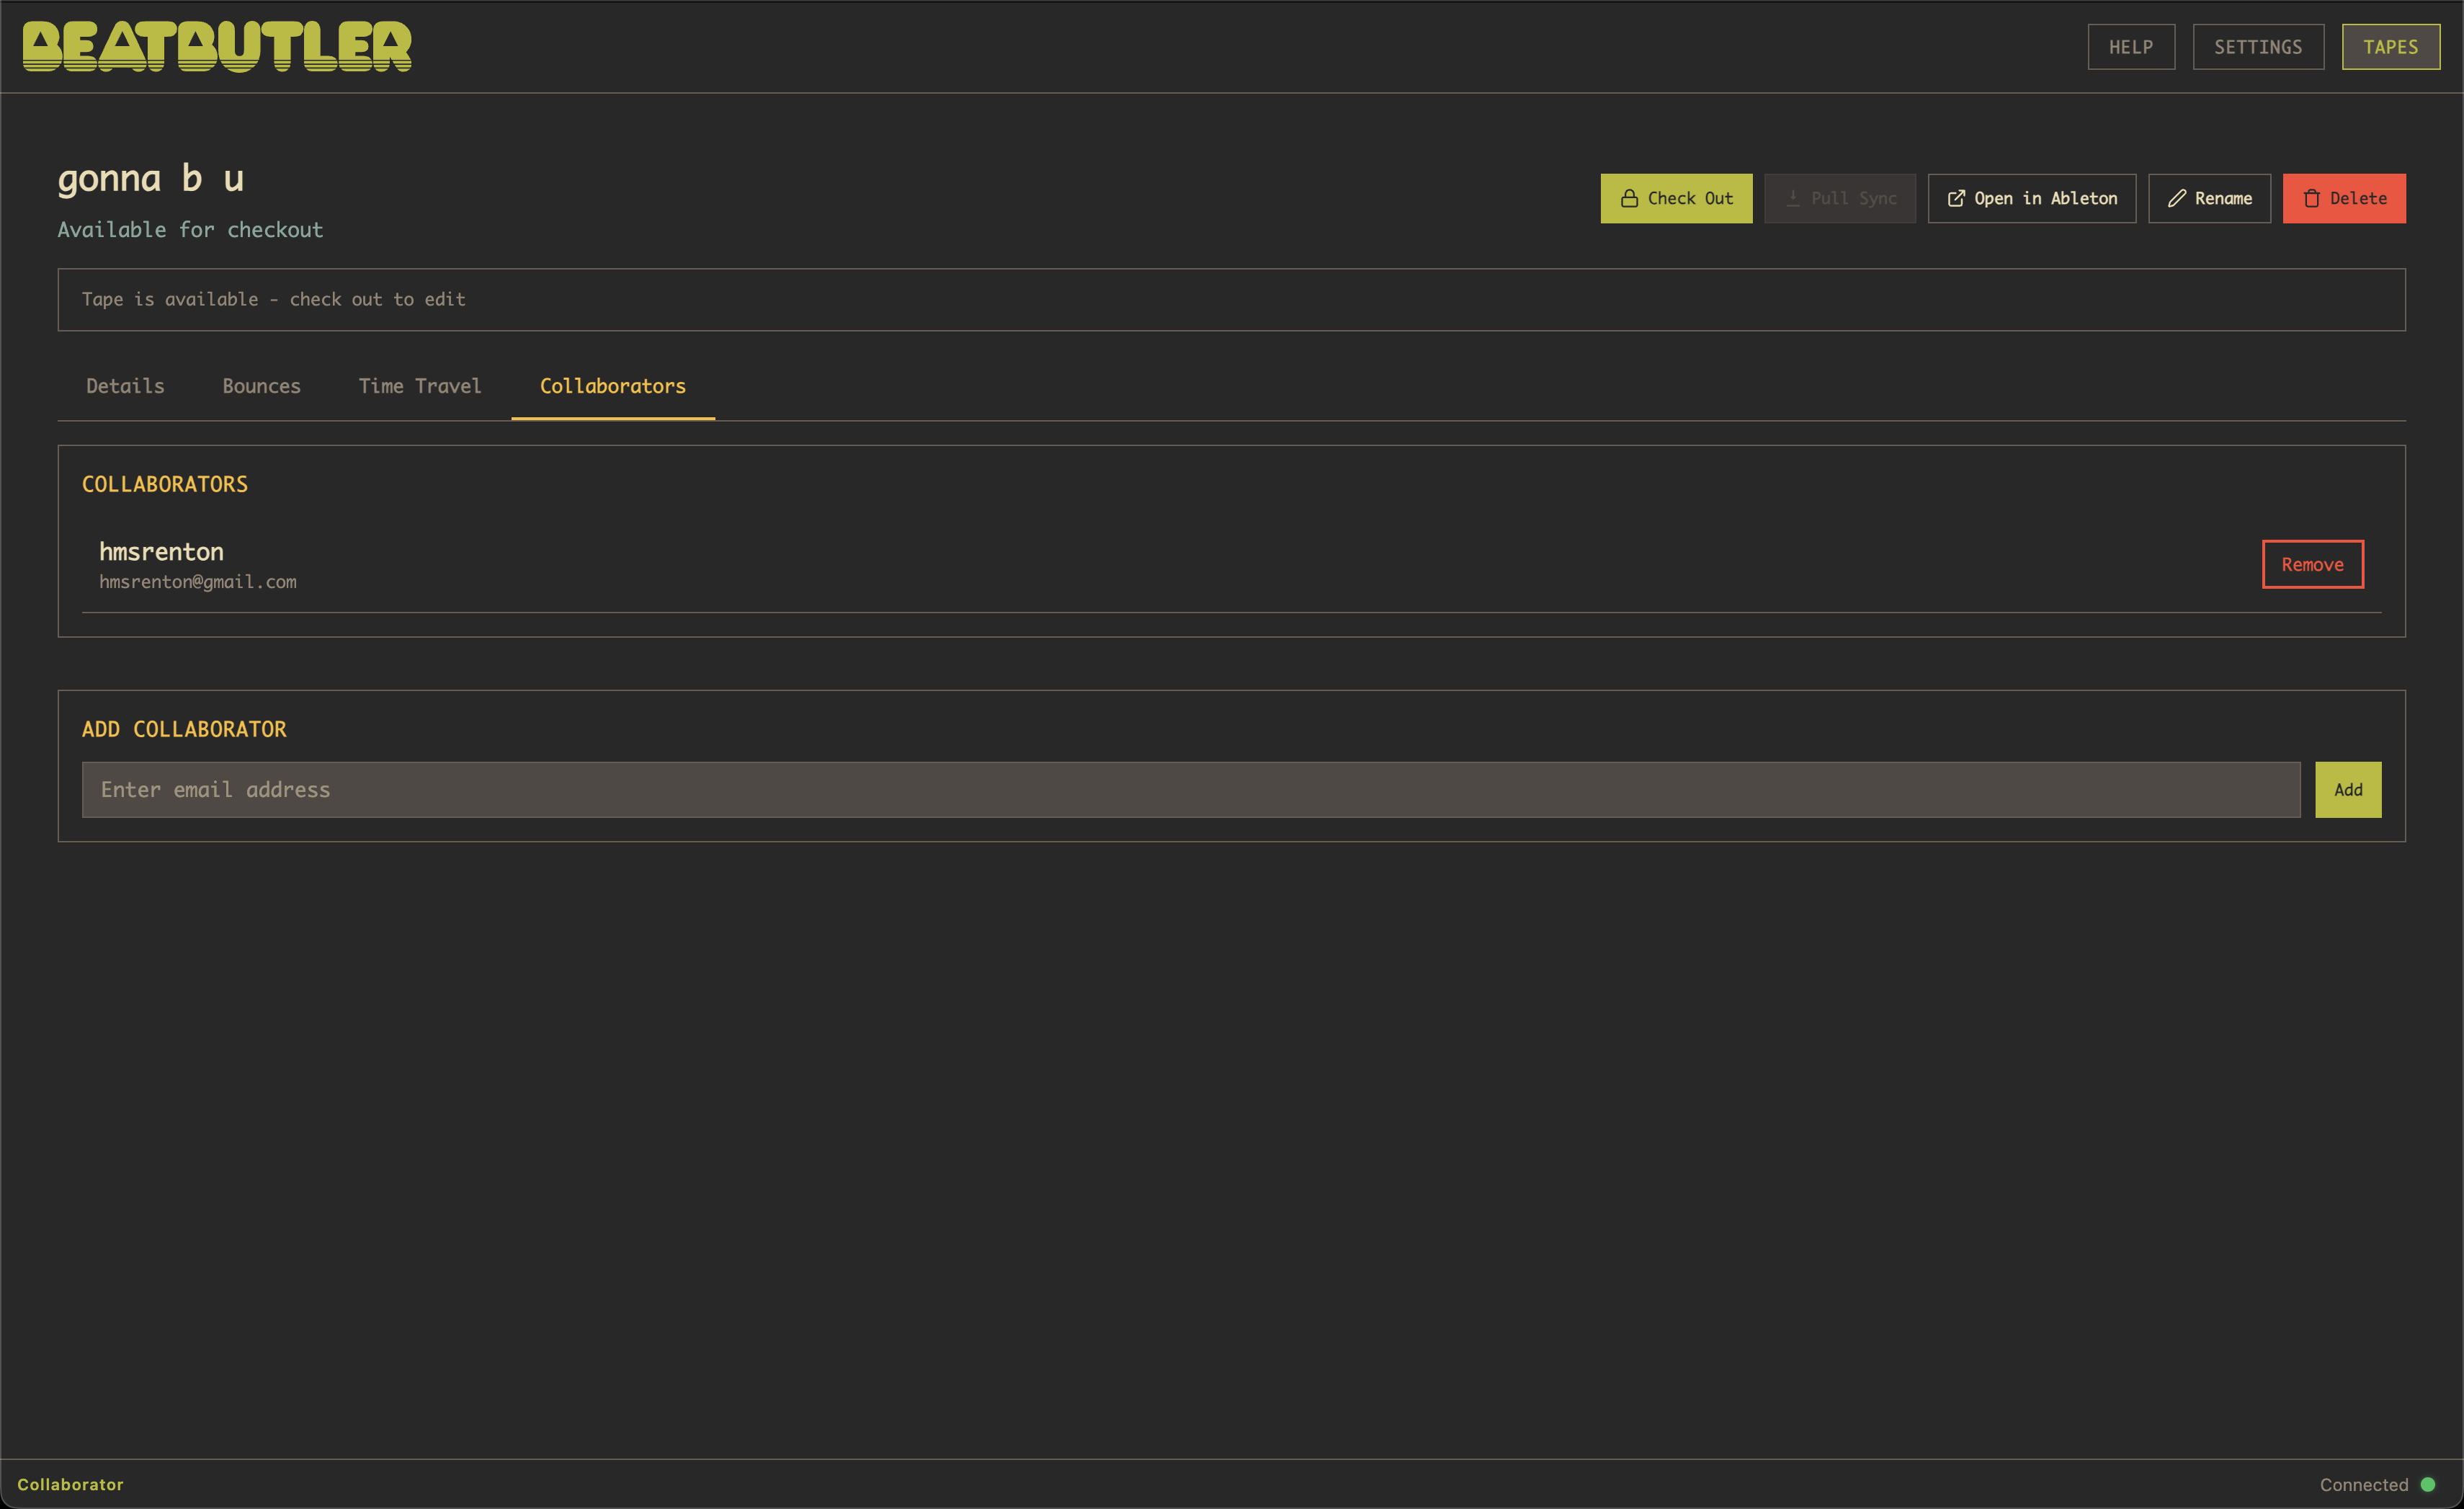The width and height of the screenshot is (2464, 1509).
Task: Remove collaborator hmsrenton
Action: pos(2312,564)
